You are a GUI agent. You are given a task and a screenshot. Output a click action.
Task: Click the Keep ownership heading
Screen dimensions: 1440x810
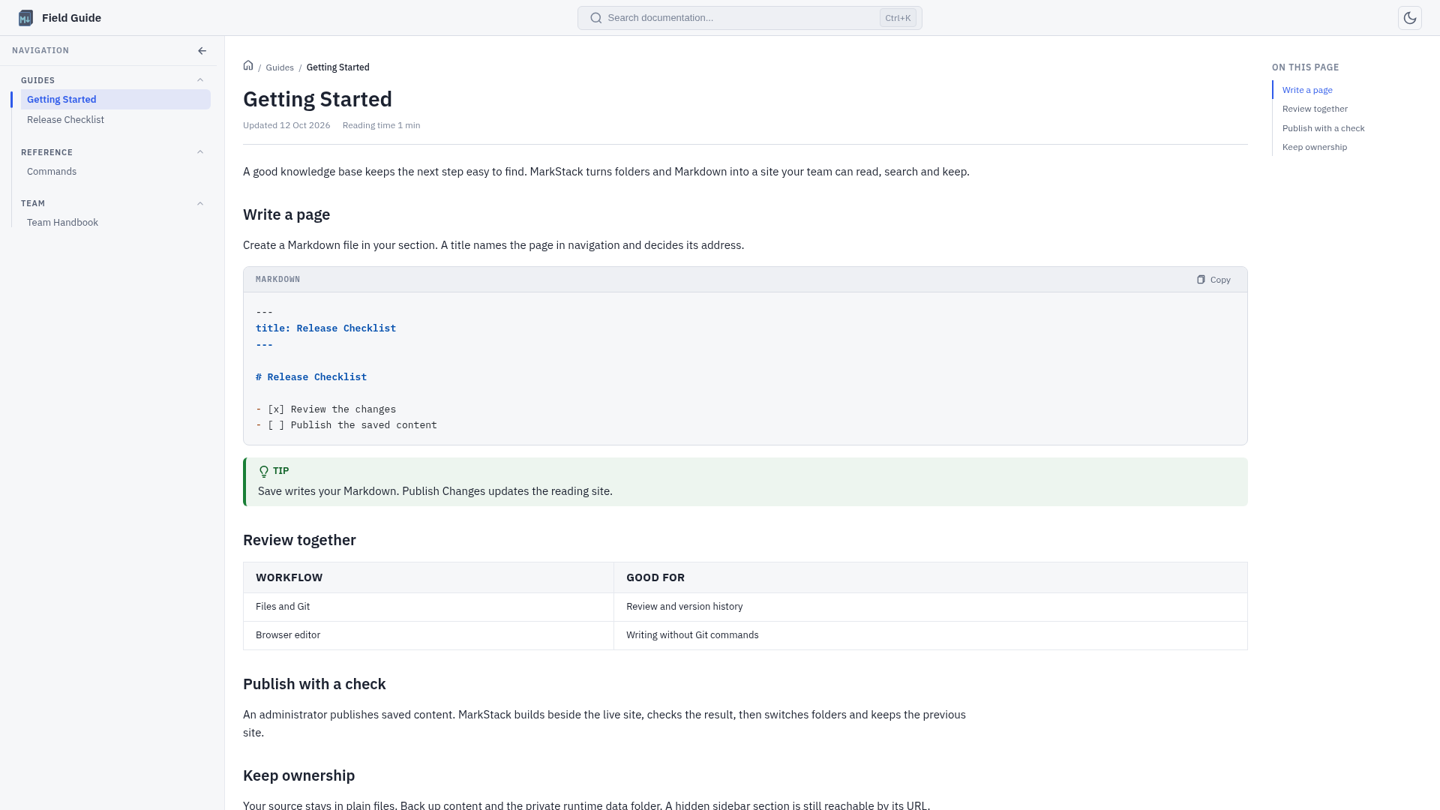coord(298,775)
